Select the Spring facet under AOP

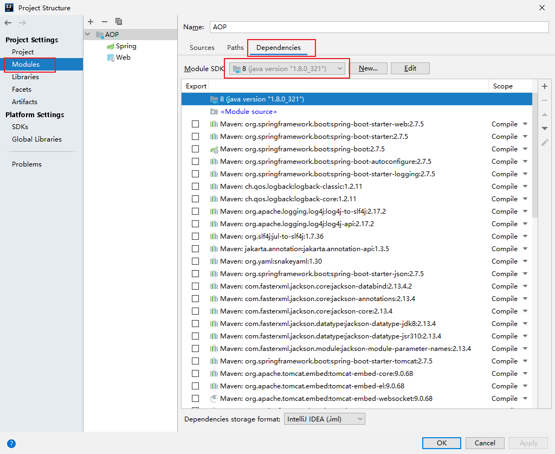[126, 47]
